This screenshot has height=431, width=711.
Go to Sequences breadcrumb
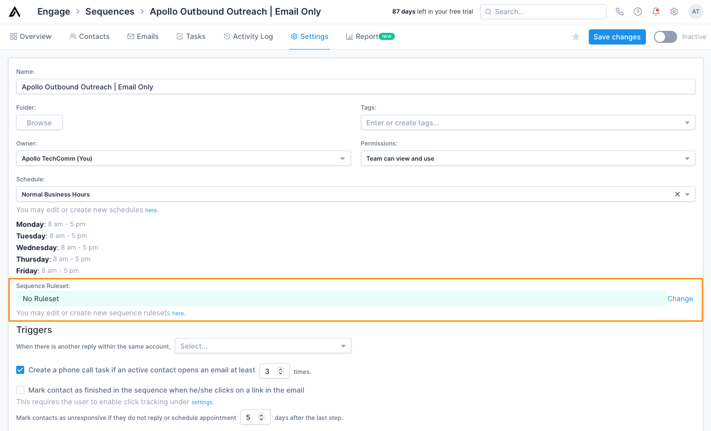point(110,12)
